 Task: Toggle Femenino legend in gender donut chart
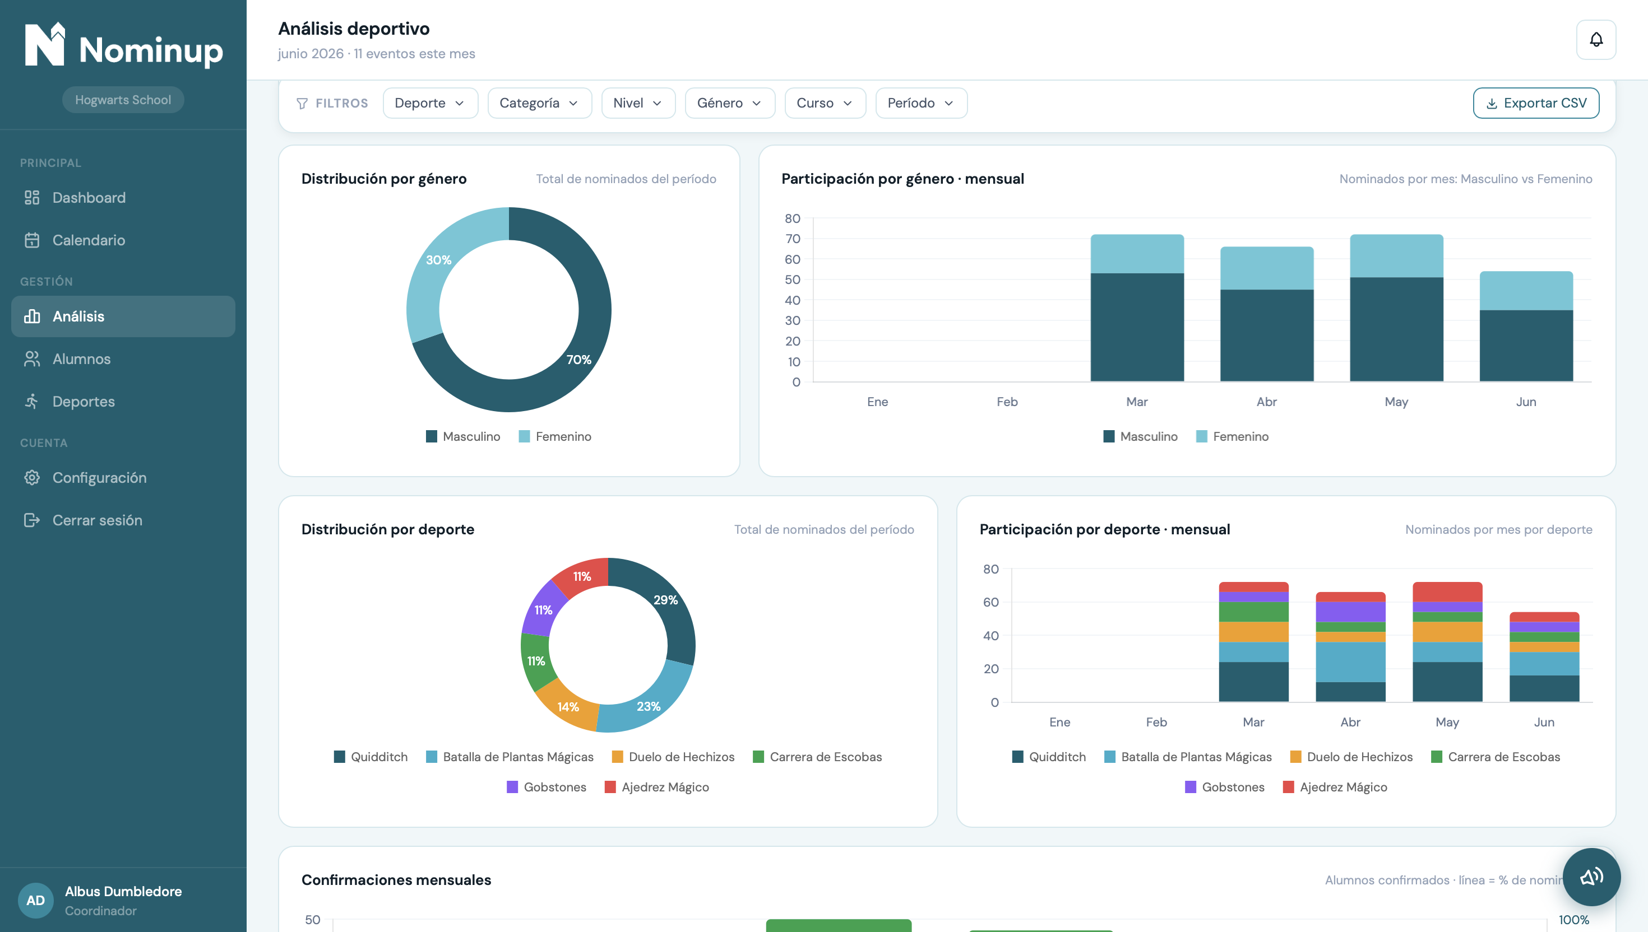coord(555,436)
